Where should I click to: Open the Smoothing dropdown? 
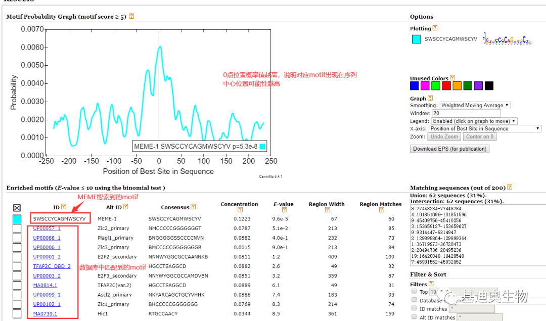[x=475, y=105]
